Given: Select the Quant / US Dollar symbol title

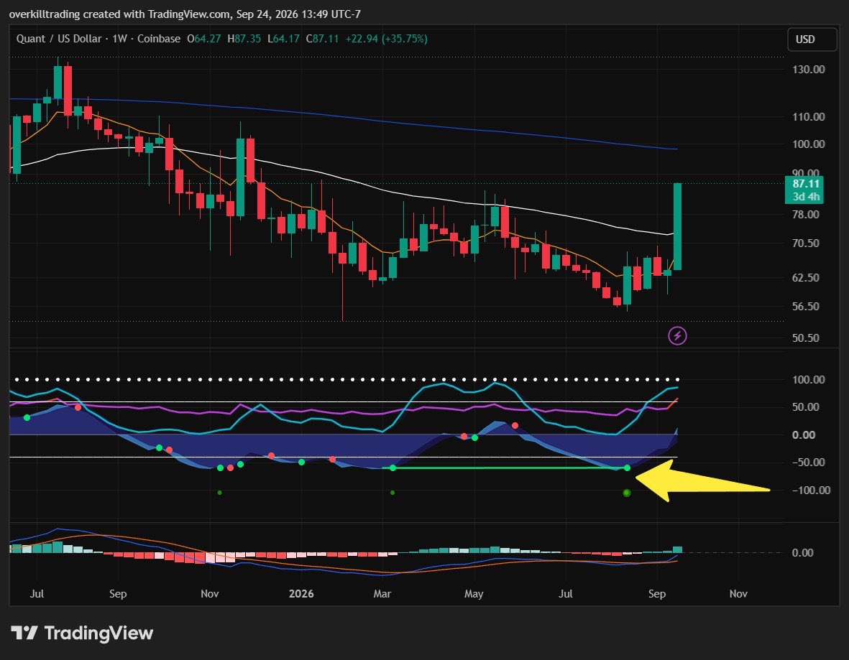Looking at the screenshot, I should click(59, 39).
